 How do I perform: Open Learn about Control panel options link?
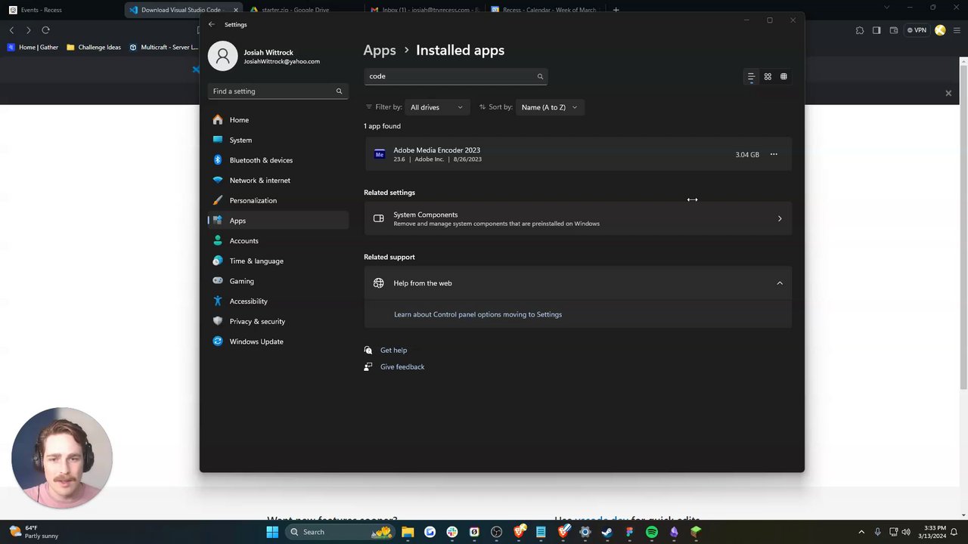point(478,314)
